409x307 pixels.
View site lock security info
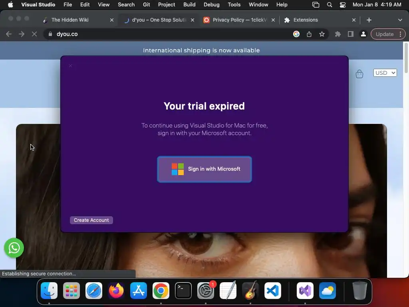(x=50, y=34)
